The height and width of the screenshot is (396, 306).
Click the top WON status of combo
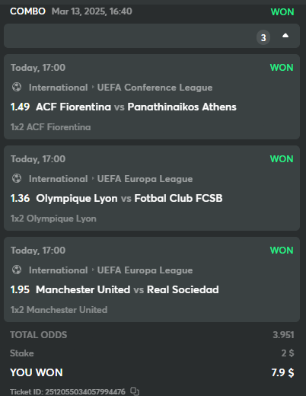282,12
